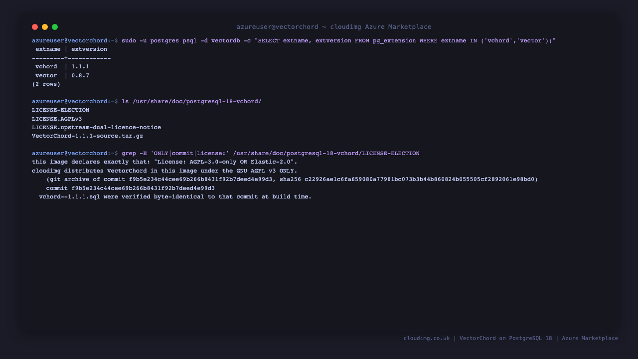Image resolution: width=638 pixels, height=359 pixels.
Task: Minimize the terminal with the yellow button
Action: pos(45,27)
